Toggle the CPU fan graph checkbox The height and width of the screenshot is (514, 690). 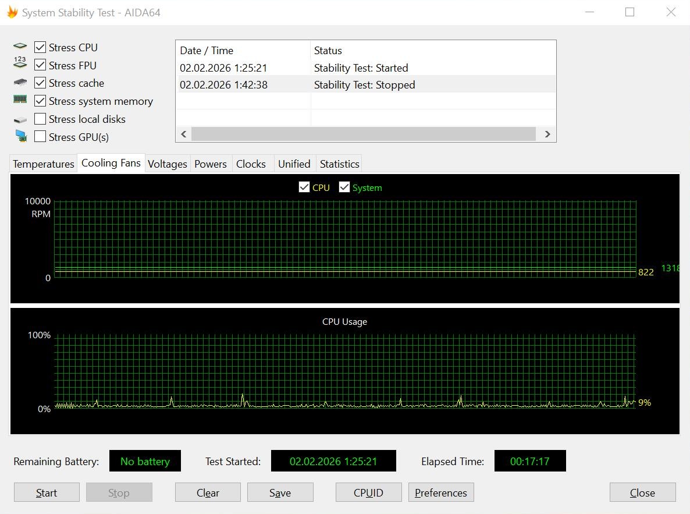(304, 187)
